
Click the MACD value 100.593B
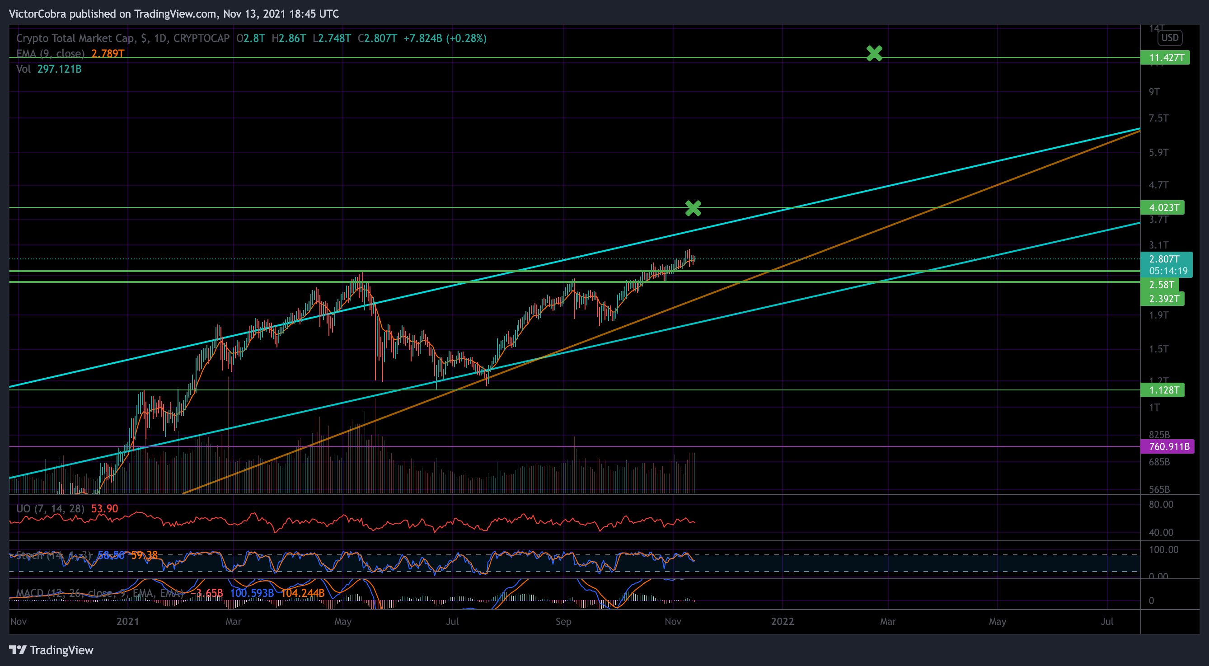click(x=252, y=593)
